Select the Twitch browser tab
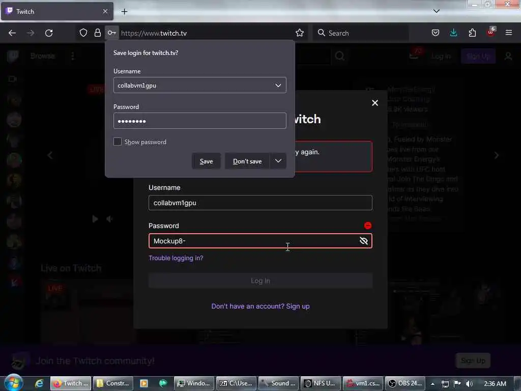 [57, 11]
